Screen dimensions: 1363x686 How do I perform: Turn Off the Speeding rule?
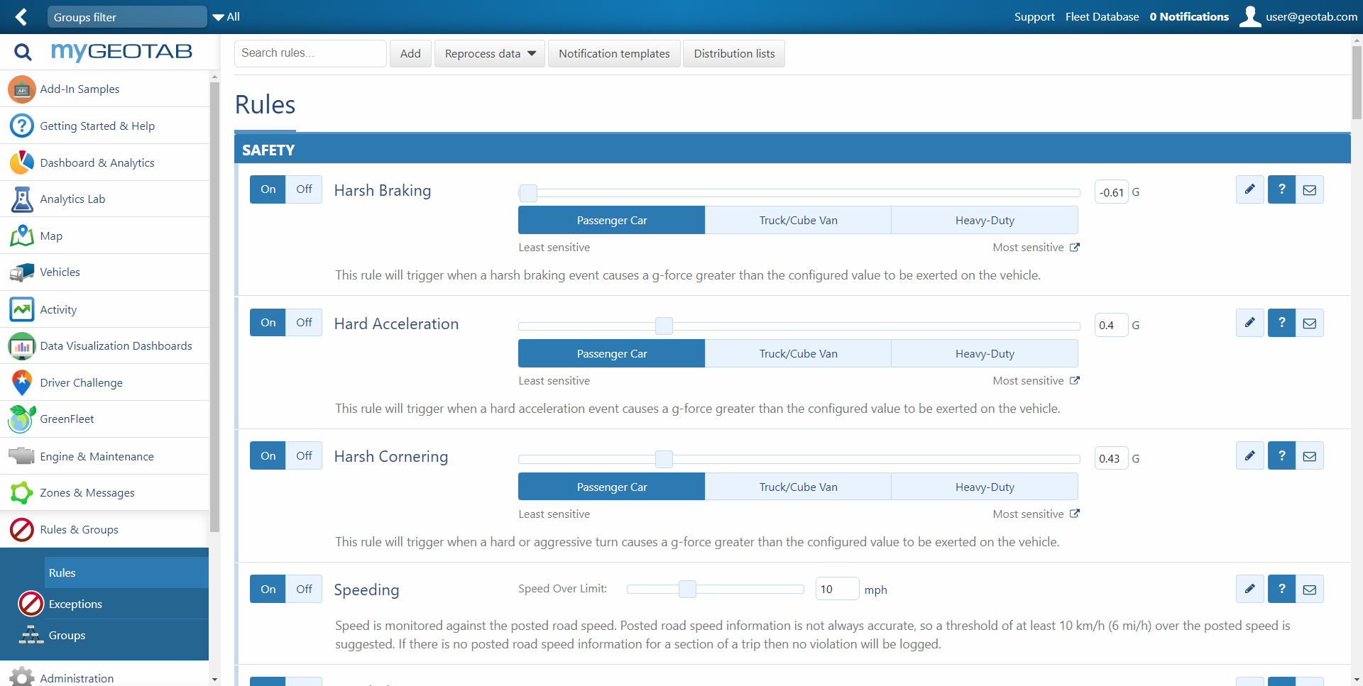(x=304, y=589)
